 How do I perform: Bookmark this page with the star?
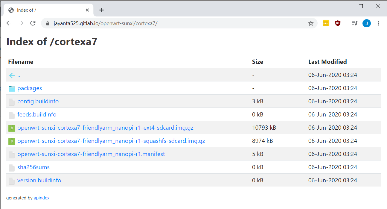point(311,23)
